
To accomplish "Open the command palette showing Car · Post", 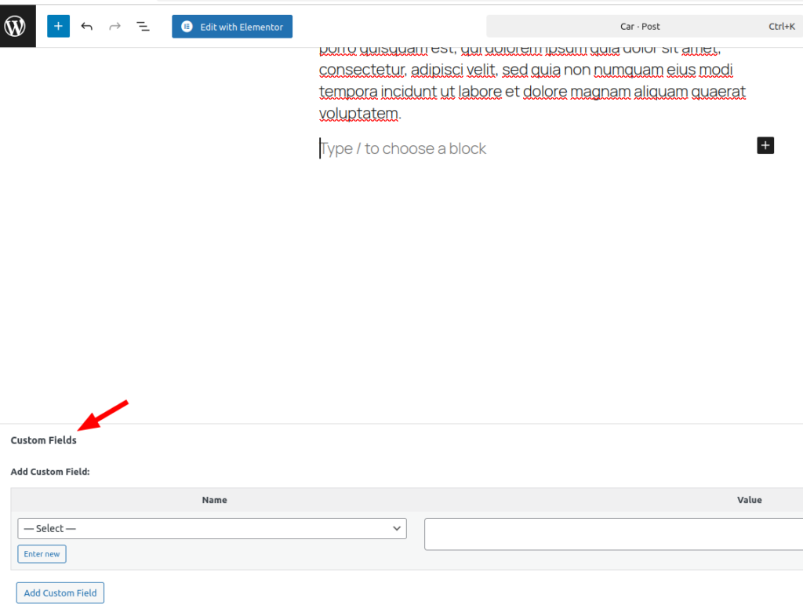I will pyautogui.click(x=640, y=27).
